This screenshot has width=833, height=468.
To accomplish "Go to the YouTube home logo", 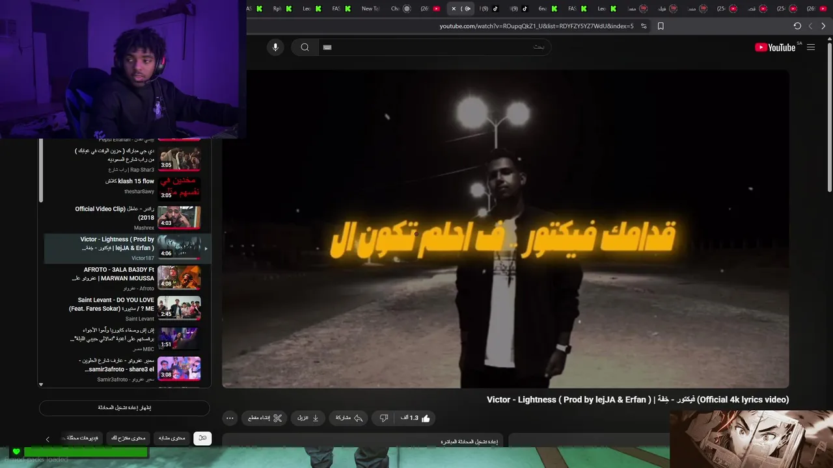I will [x=775, y=47].
